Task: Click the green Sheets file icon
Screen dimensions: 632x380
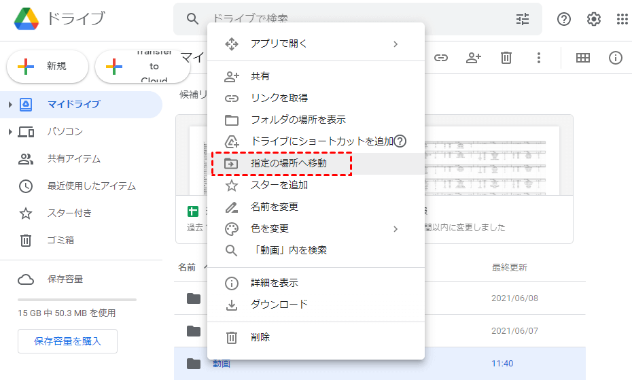Action: pyautogui.click(x=193, y=211)
